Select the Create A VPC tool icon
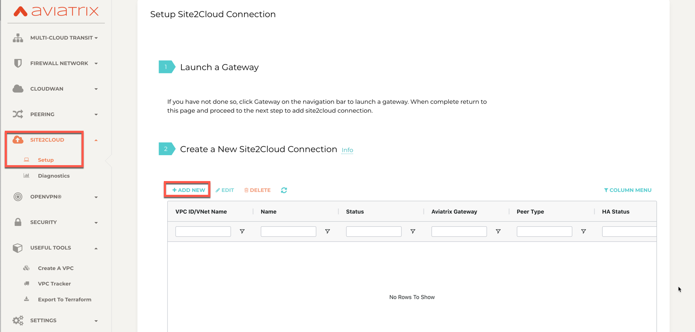Viewport: 695px width, 332px height. 26,267
